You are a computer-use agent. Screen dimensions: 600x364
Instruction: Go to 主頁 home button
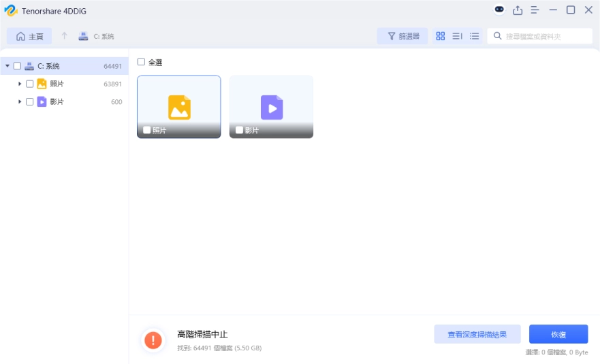pyautogui.click(x=29, y=36)
